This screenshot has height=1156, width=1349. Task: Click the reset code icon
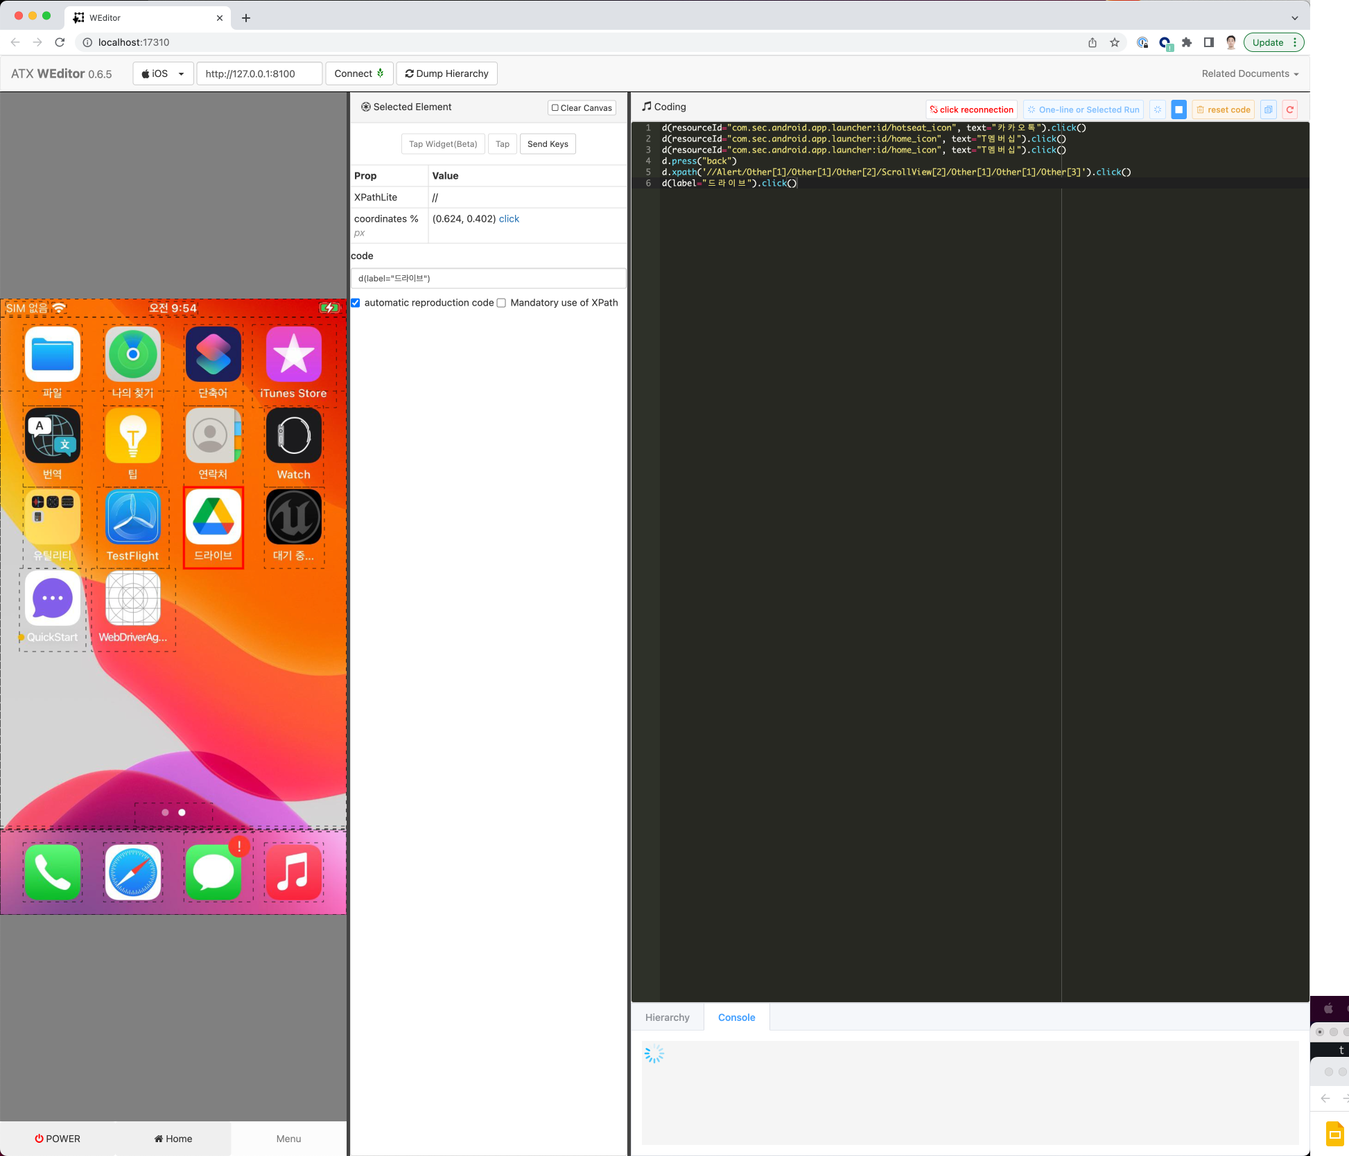pos(1223,109)
